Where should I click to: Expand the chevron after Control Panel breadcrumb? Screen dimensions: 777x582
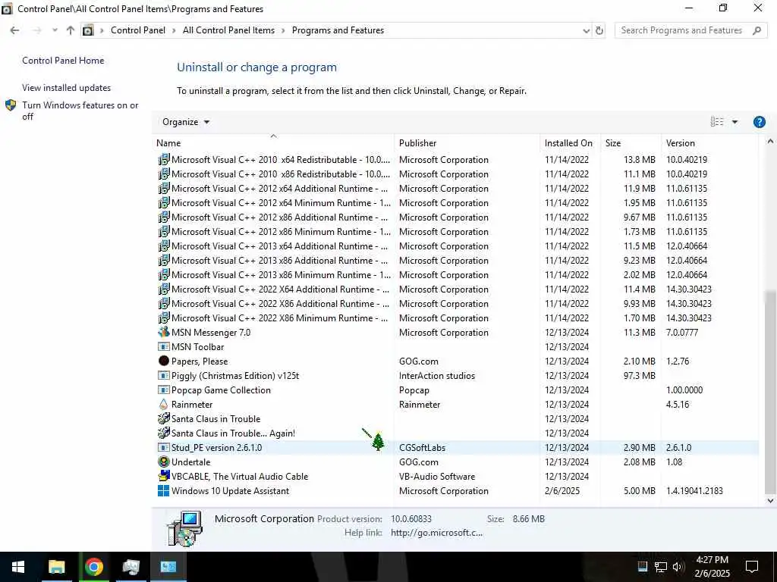pos(174,30)
